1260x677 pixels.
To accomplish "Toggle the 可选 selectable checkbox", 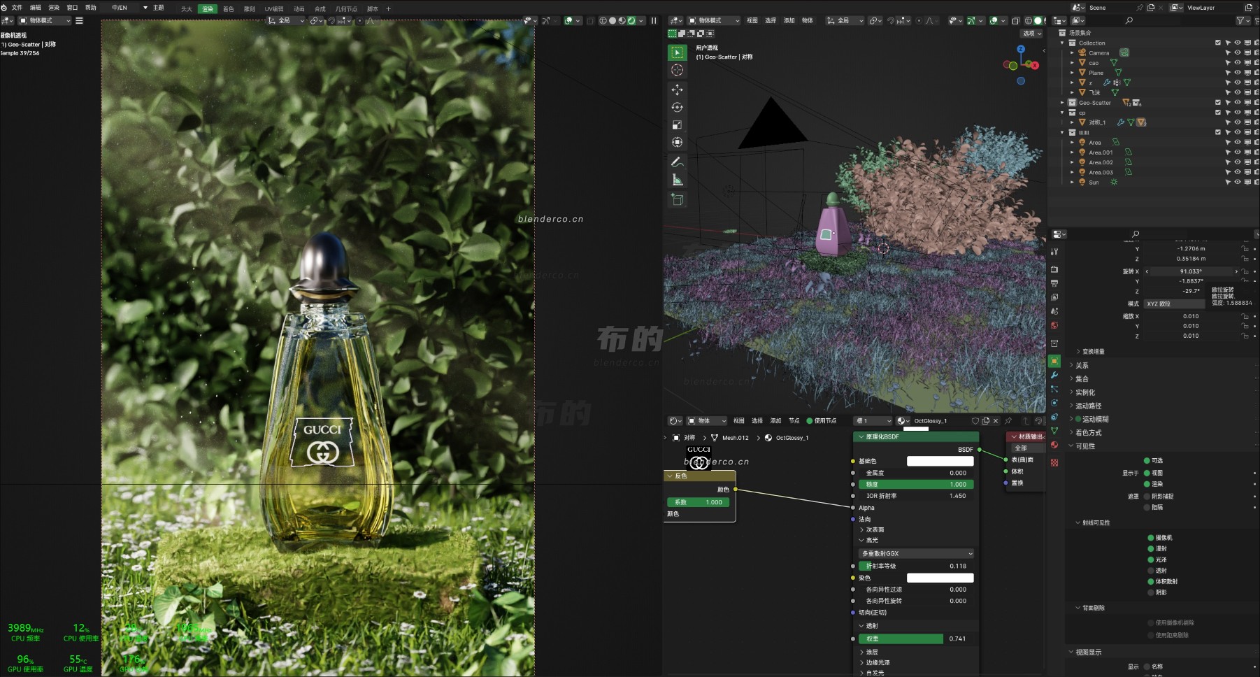I will point(1147,461).
